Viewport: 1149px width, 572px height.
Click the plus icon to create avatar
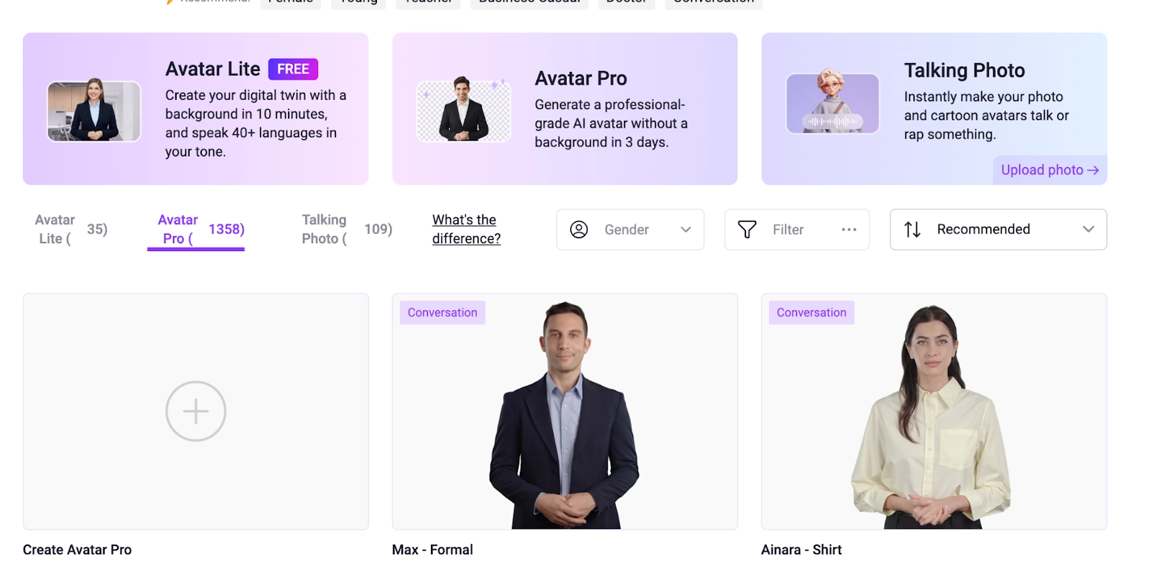click(x=196, y=411)
